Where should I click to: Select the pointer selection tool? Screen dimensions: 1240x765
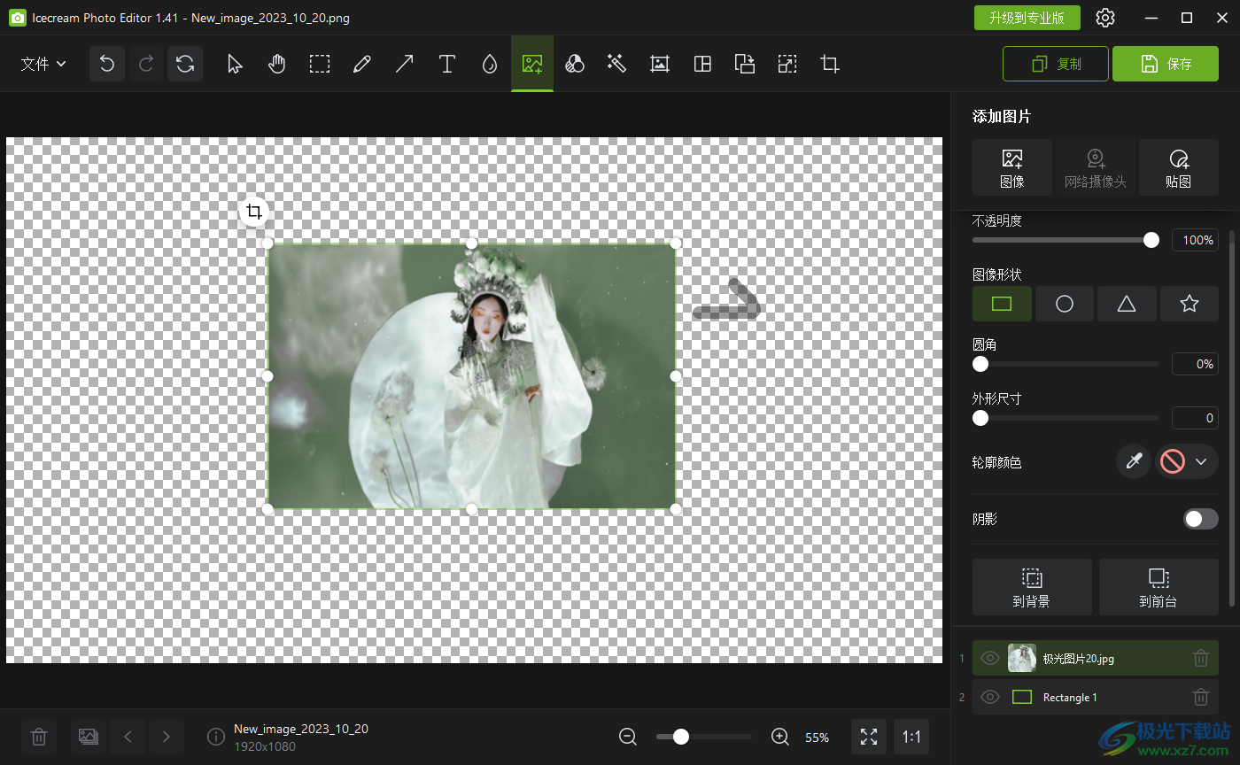tap(235, 64)
